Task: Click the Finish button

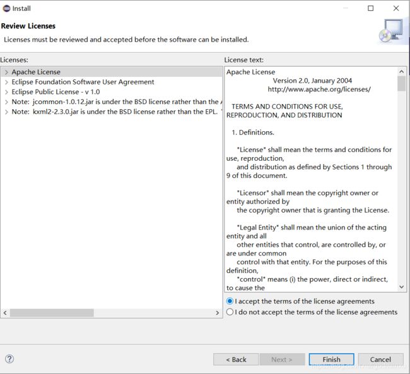Action: pyautogui.click(x=331, y=359)
